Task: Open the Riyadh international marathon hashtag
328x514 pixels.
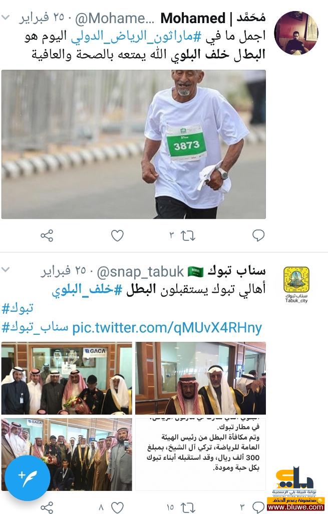Action: pos(136,36)
